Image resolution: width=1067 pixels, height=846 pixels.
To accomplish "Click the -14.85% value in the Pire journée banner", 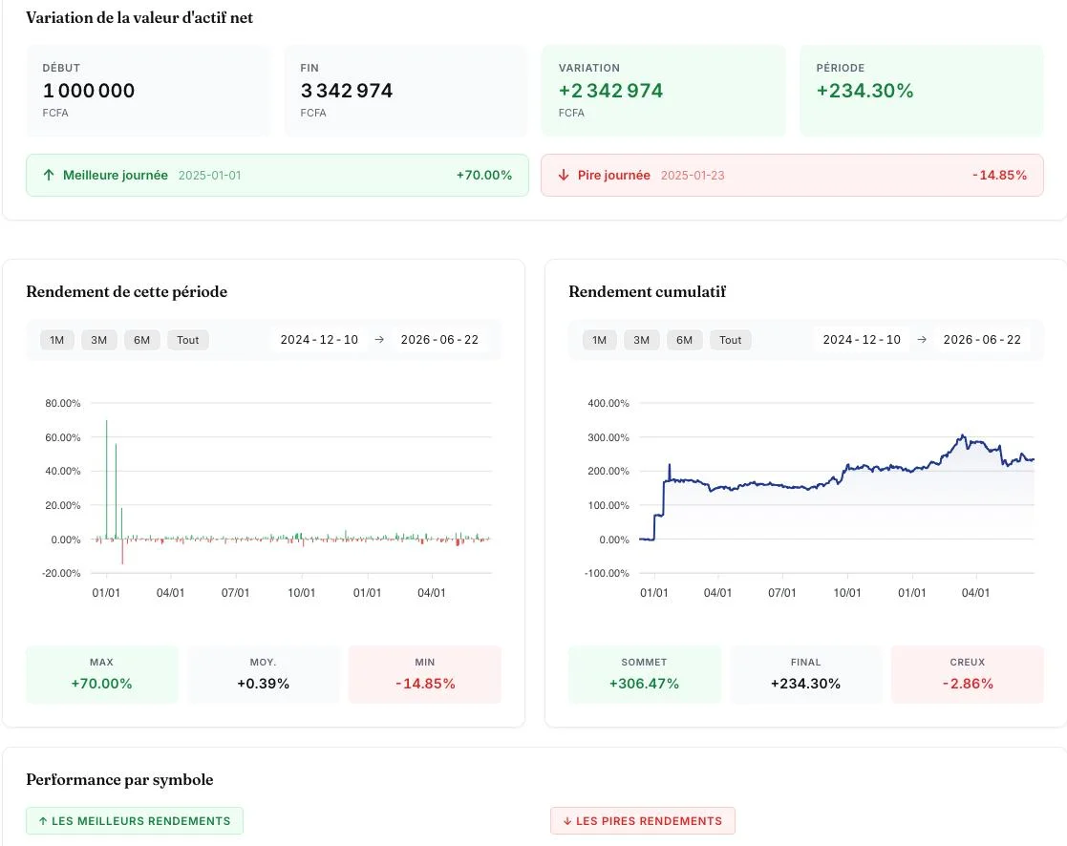I will 999,175.
